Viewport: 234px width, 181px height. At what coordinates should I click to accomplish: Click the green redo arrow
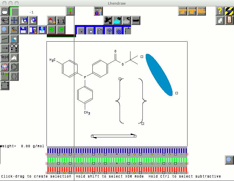point(61,30)
